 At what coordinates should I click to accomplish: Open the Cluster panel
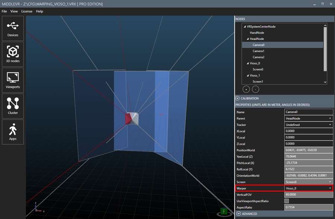point(13,106)
